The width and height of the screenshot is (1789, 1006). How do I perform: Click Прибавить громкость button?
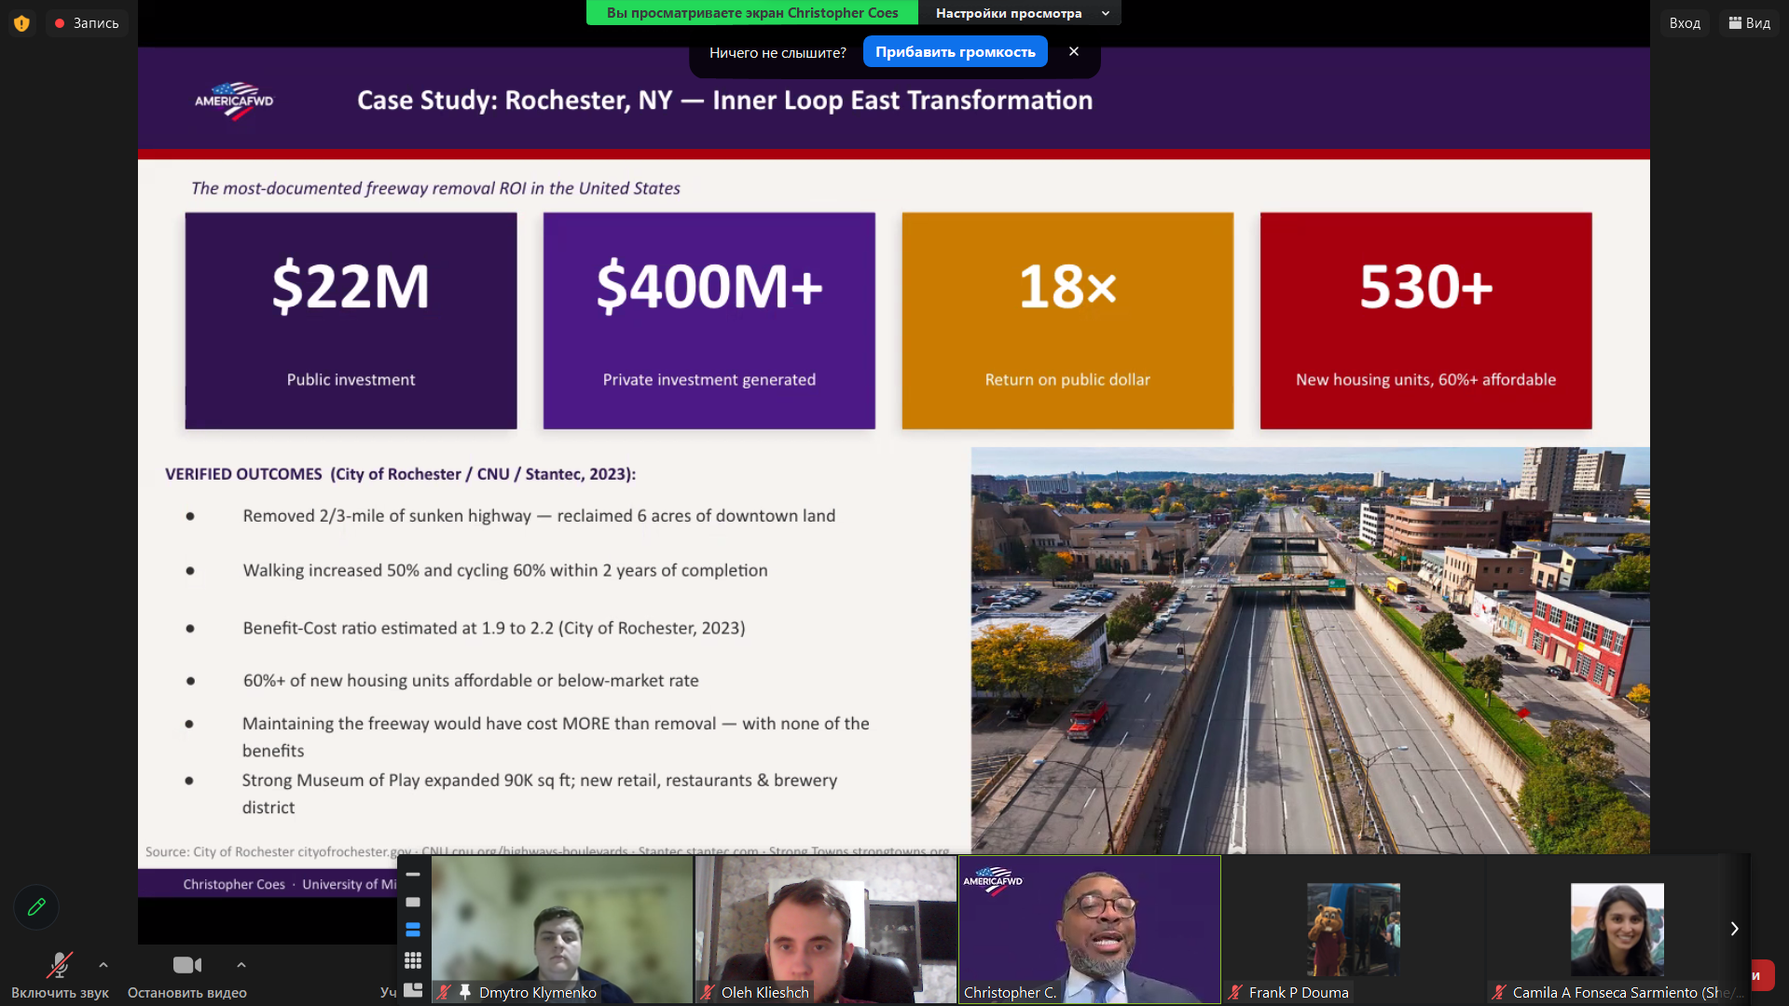click(955, 52)
